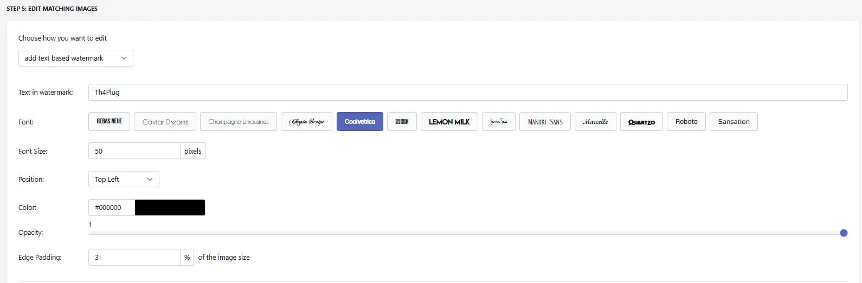Choose the Delirium font option

coord(402,122)
